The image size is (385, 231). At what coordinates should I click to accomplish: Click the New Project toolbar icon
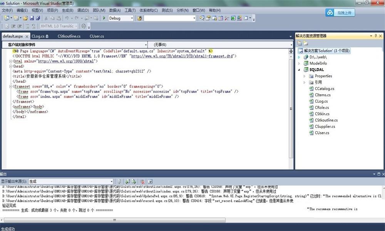click(7, 18)
